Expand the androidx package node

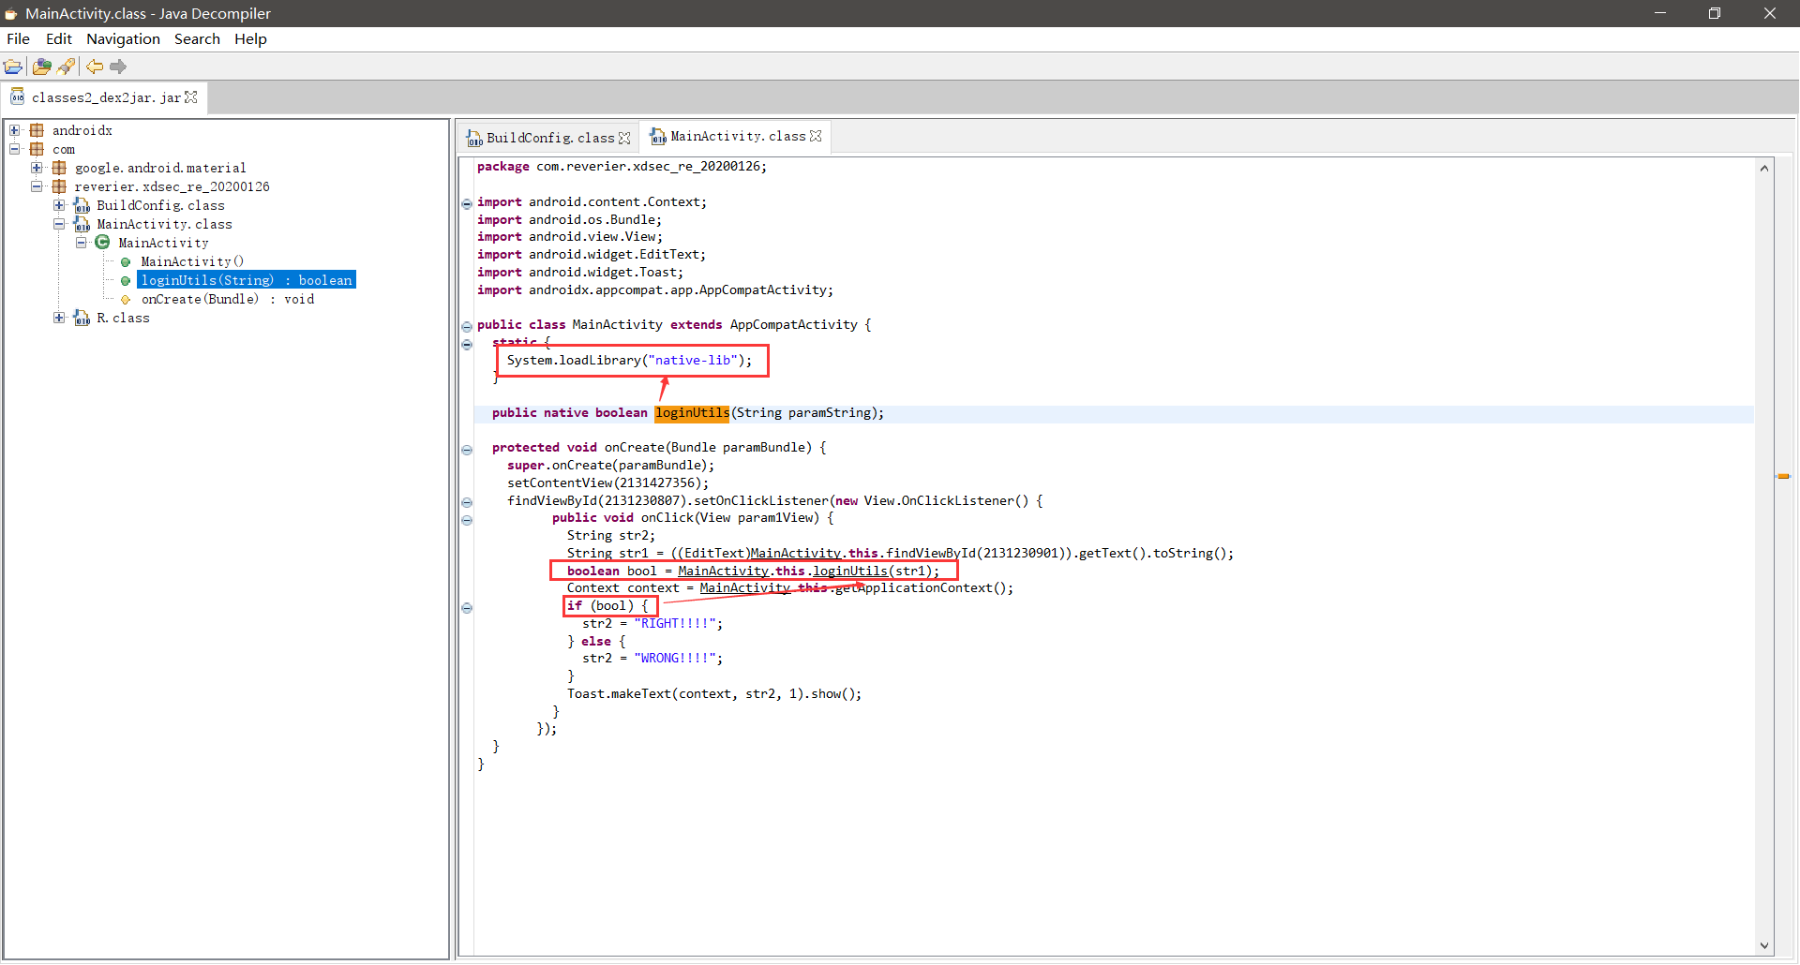coord(15,130)
